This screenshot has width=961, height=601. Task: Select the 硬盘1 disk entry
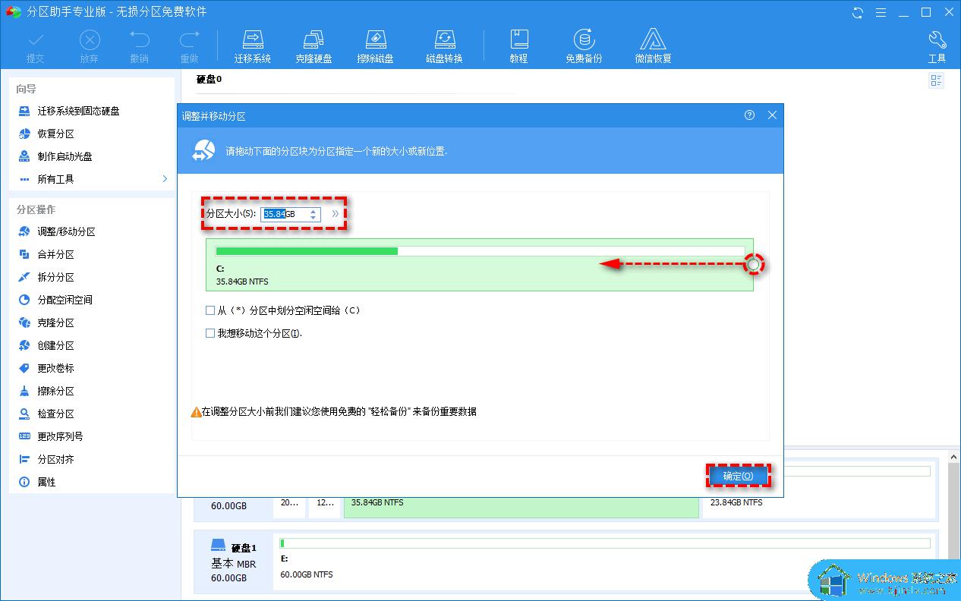pos(234,562)
